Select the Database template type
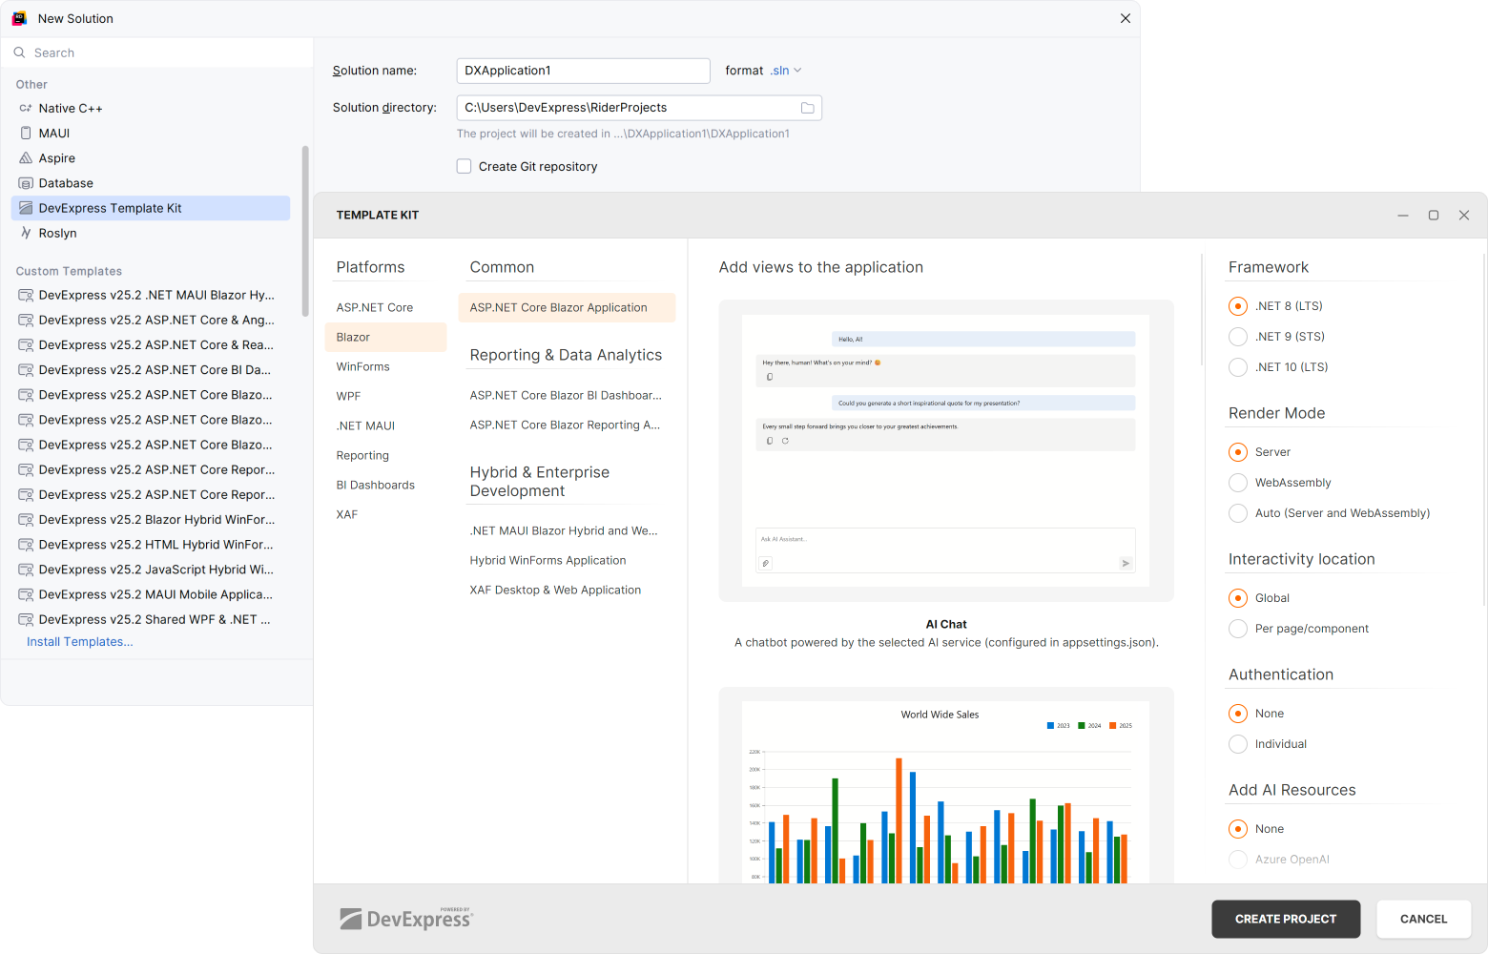Image resolution: width=1488 pixels, height=954 pixels. click(x=65, y=182)
